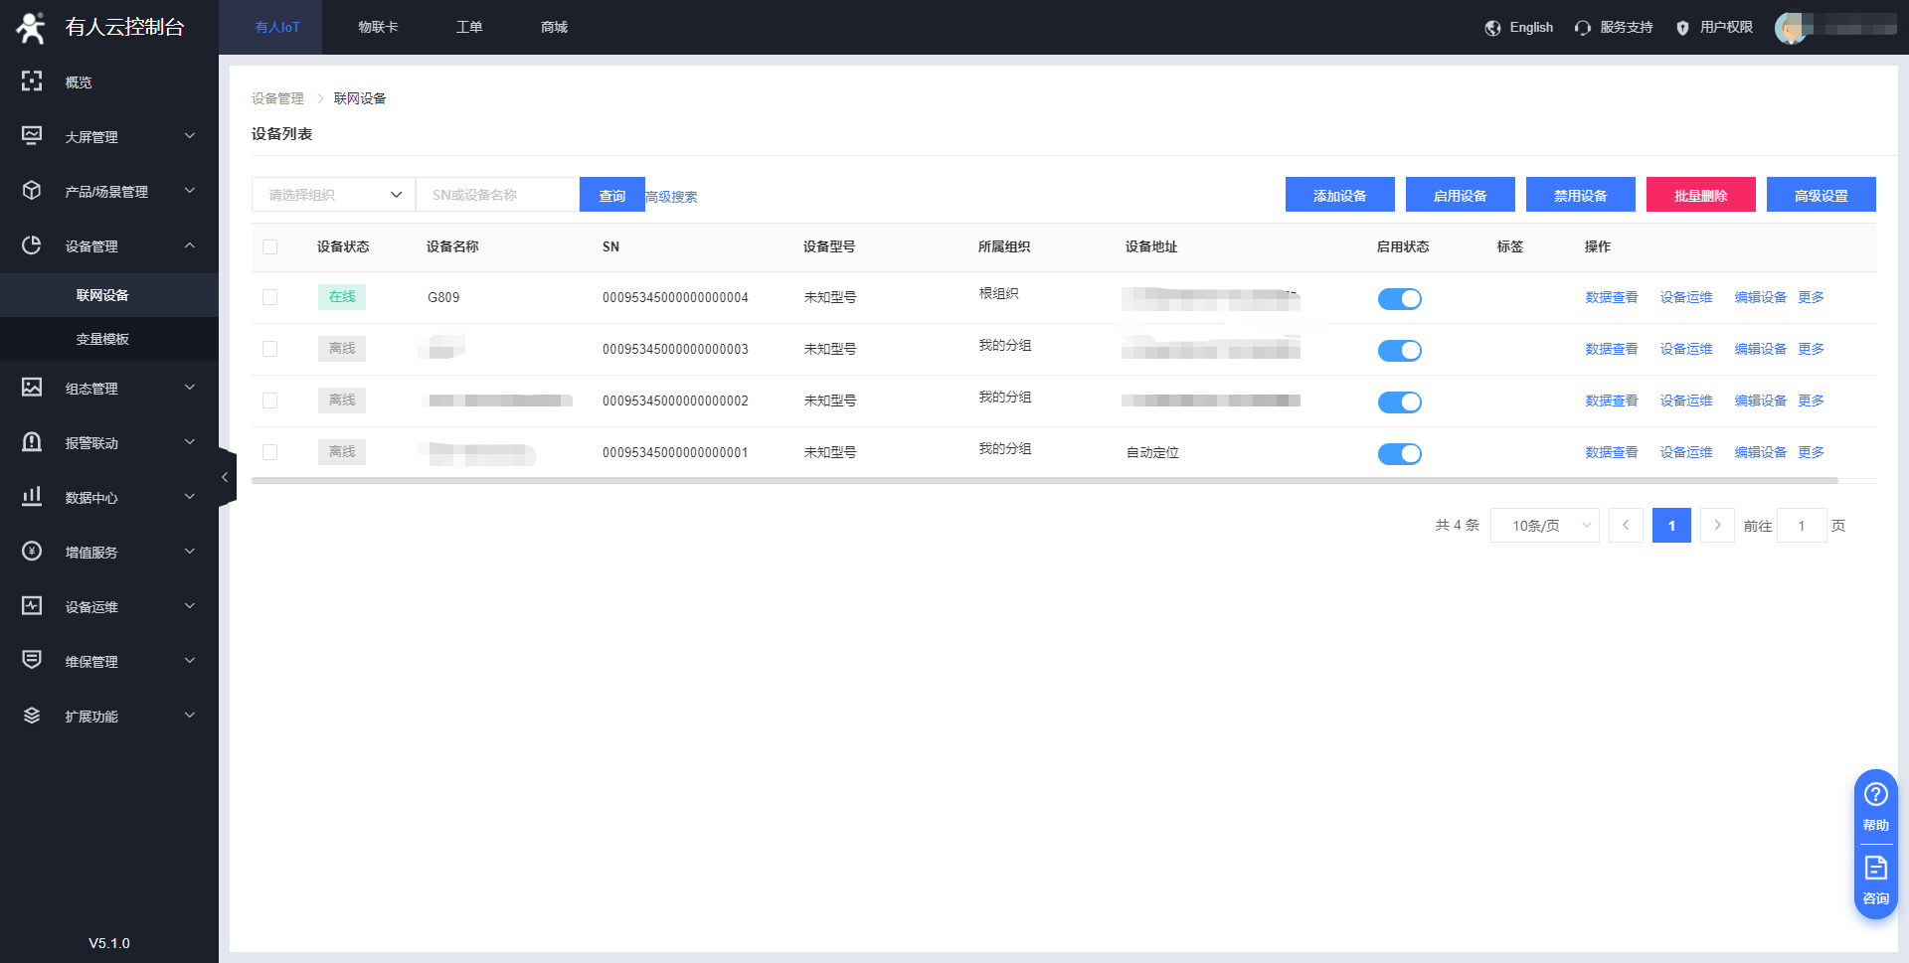Click the horizontal scrollbar under the device table

click(x=1044, y=481)
